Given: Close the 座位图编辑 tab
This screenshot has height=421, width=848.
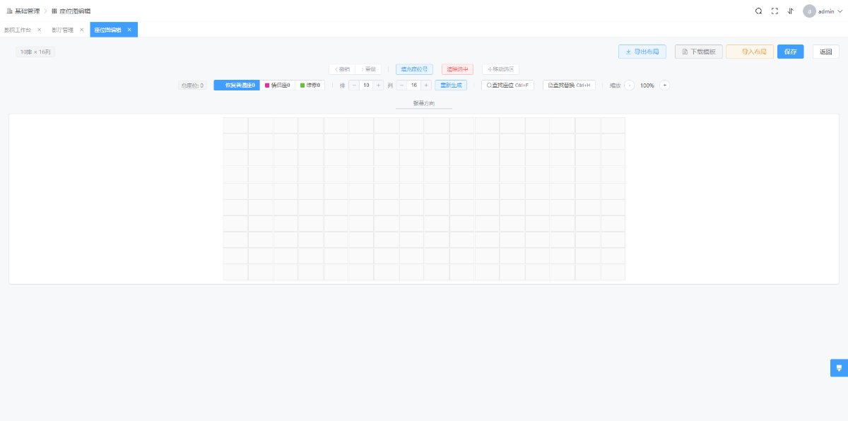Looking at the screenshot, I should (x=129, y=30).
